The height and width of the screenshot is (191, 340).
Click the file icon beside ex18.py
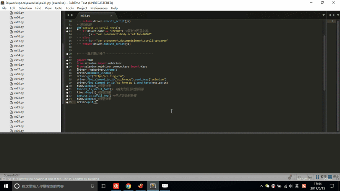11,74
